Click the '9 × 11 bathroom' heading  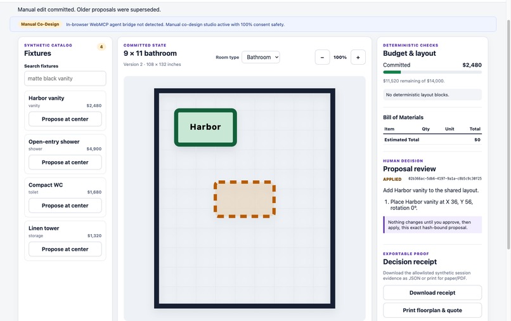pos(150,53)
